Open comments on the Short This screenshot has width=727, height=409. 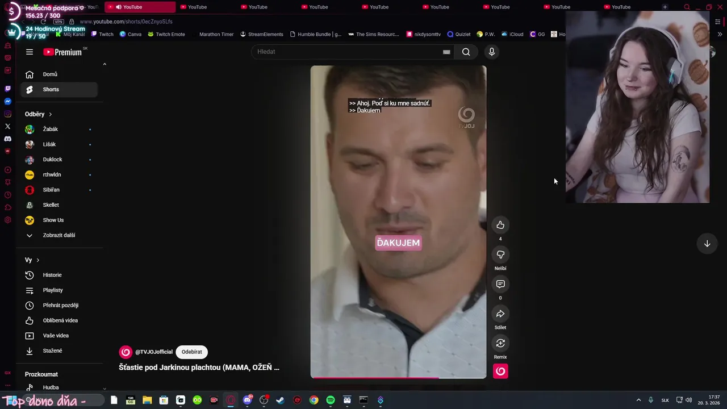coord(500,284)
